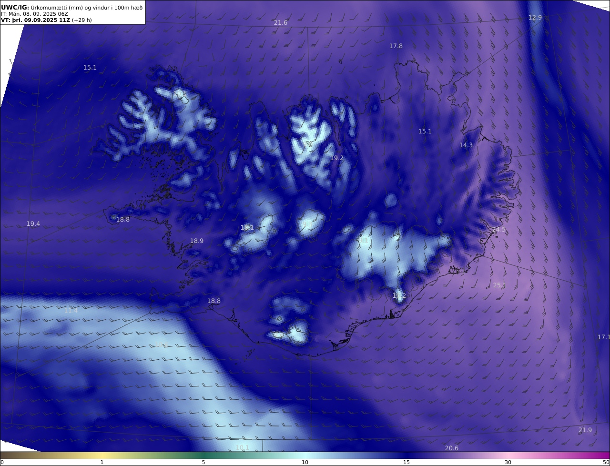Click the 5 tick on the colorbar
610x466 pixels.
(x=203, y=462)
